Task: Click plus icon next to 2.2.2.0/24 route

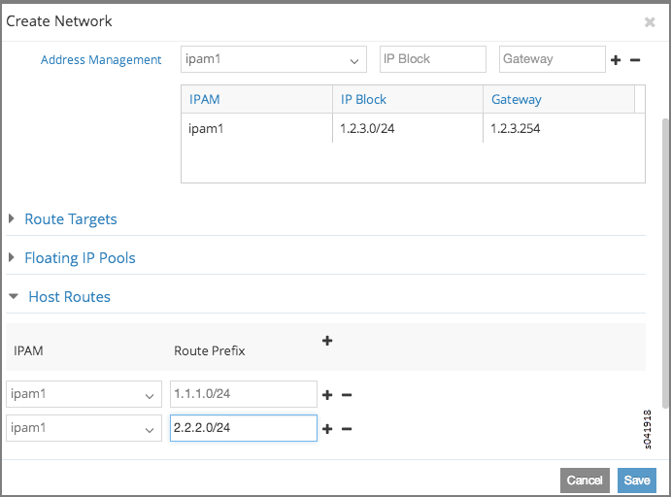Action: coord(327,429)
